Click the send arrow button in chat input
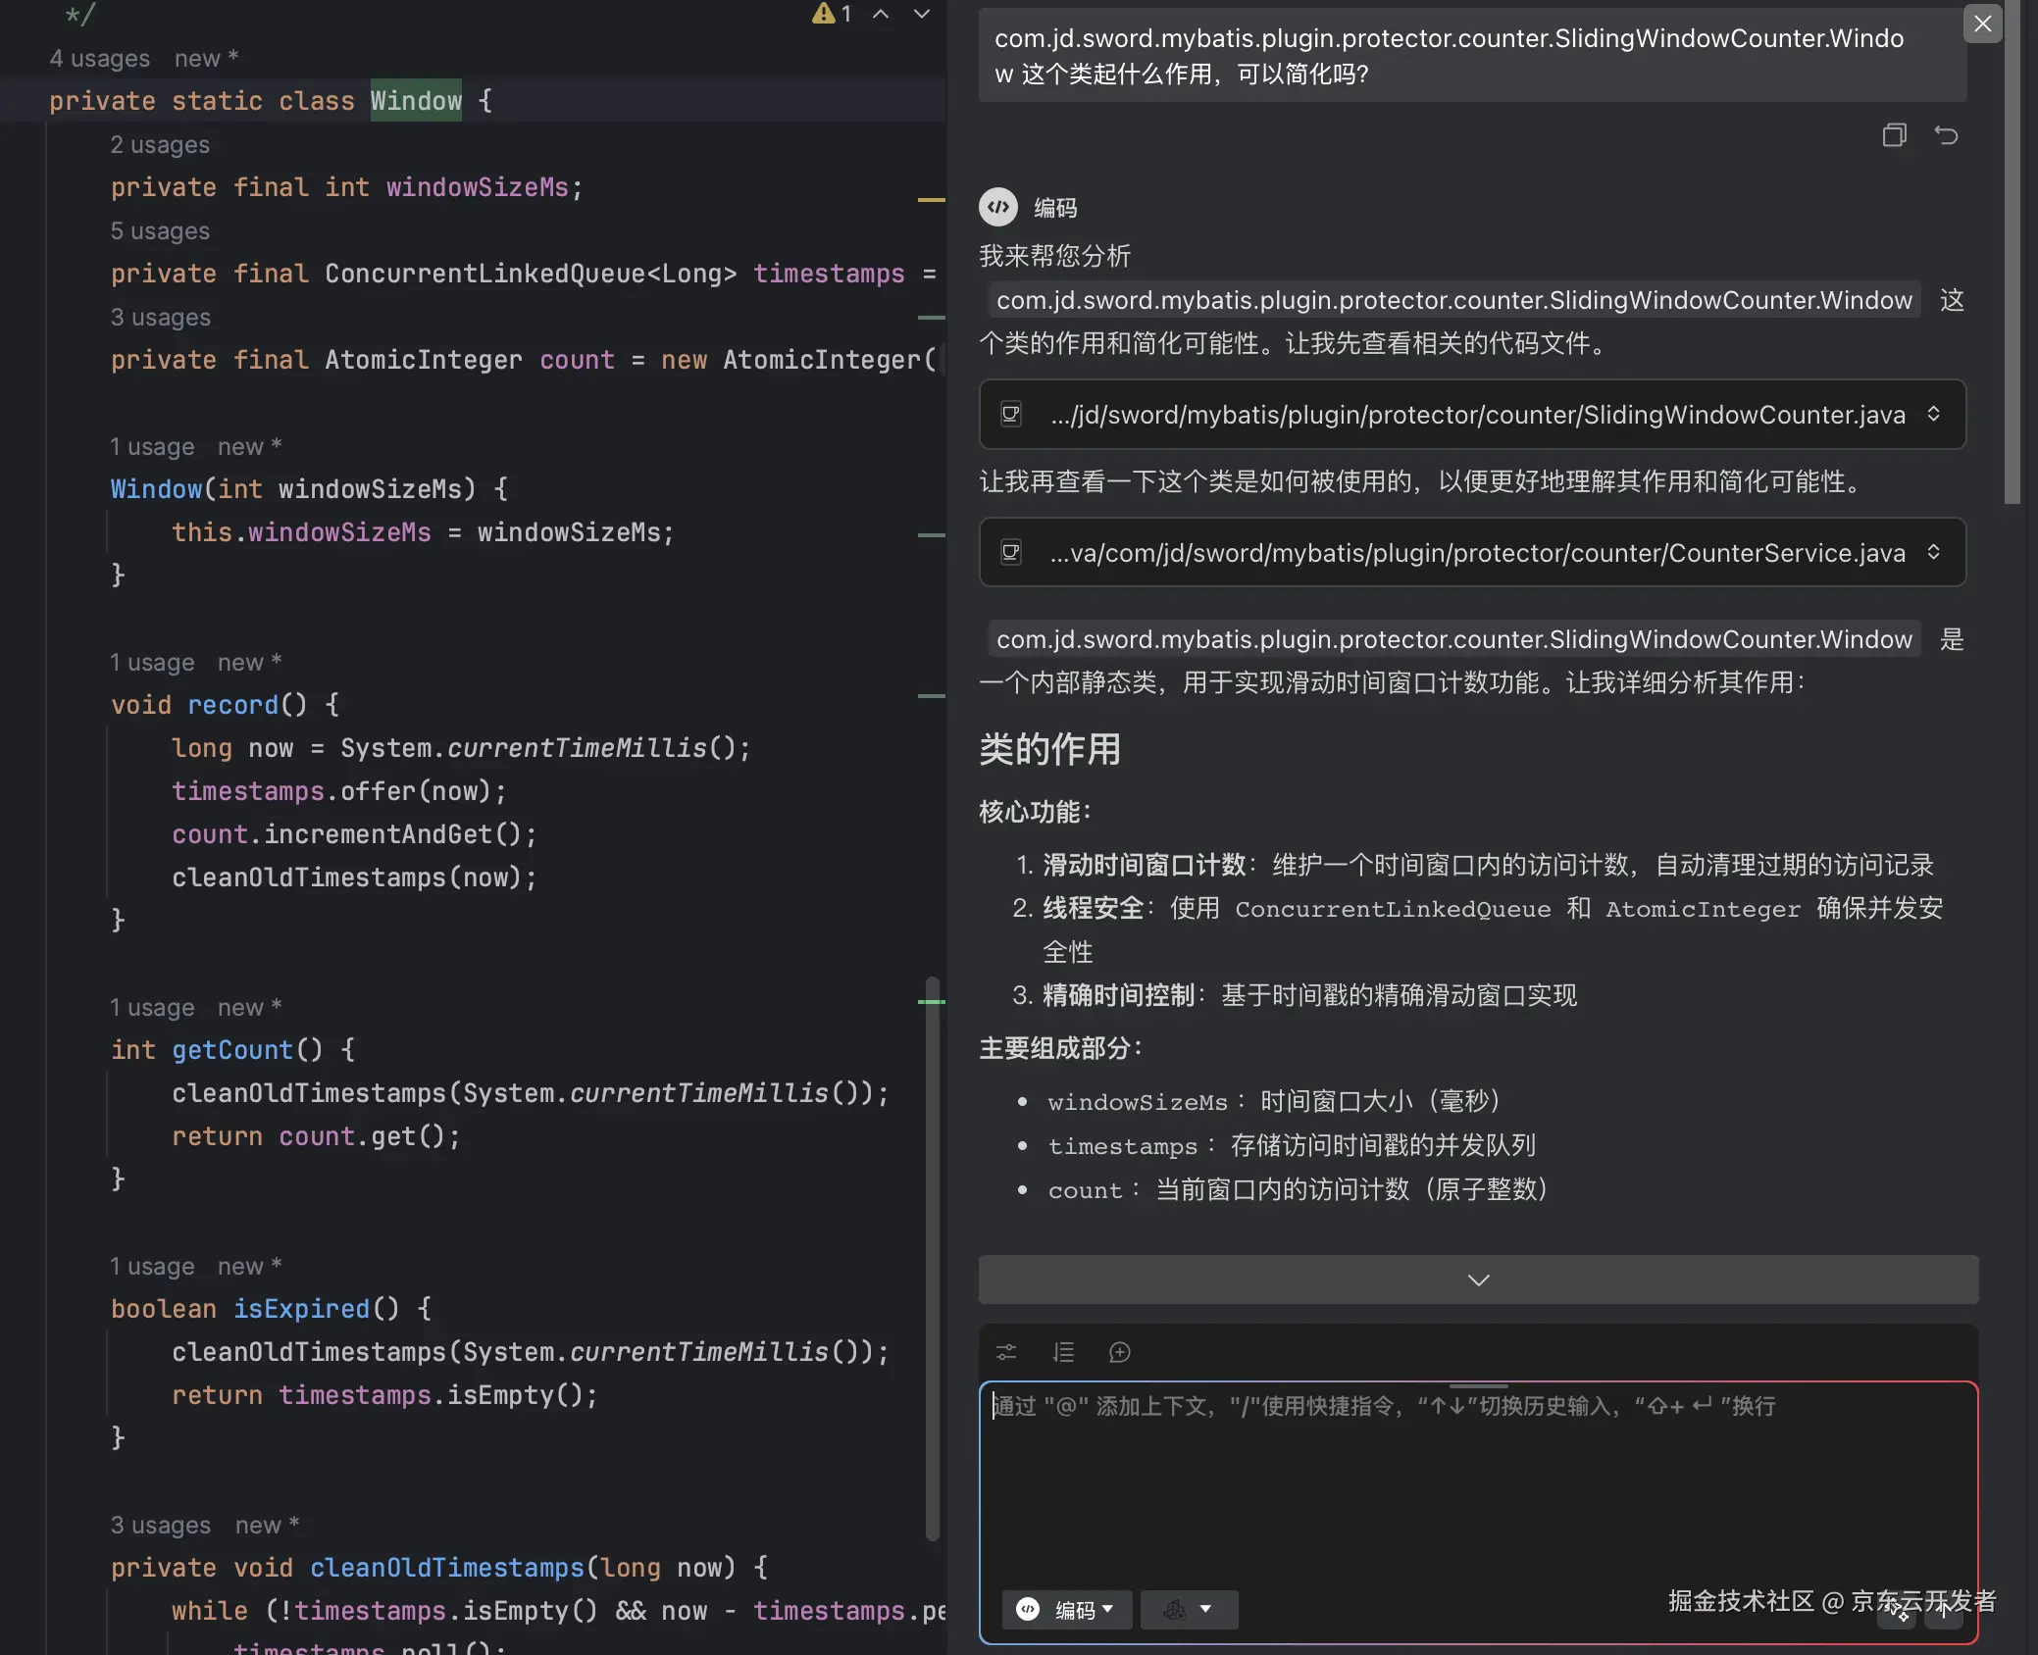This screenshot has height=1655, width=2038. click(x=1944, y=1610)
